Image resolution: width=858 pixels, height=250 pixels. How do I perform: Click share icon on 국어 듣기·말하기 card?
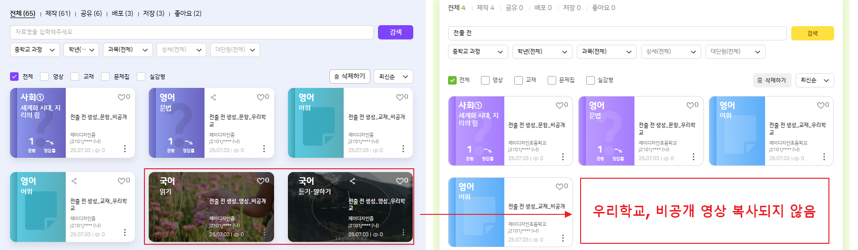(x=352, y=181)
